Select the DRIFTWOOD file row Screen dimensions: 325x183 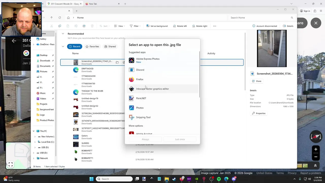pyautogui.click(x=152, y=70)
